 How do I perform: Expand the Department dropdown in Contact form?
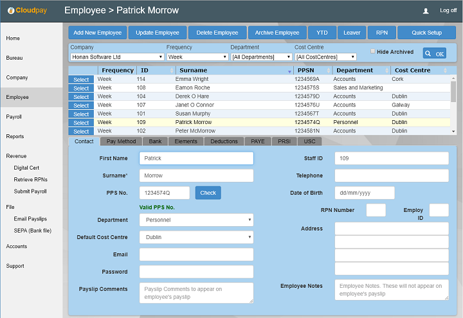196,220
